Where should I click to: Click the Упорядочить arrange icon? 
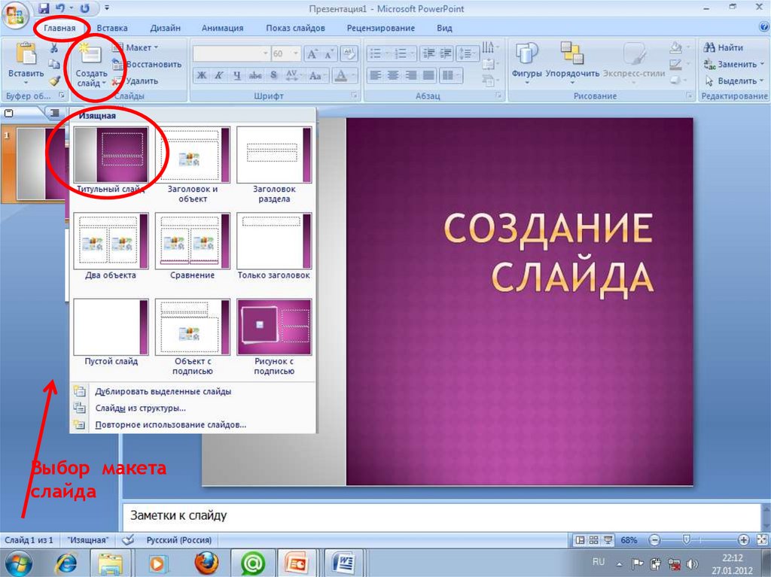(572, 54)
